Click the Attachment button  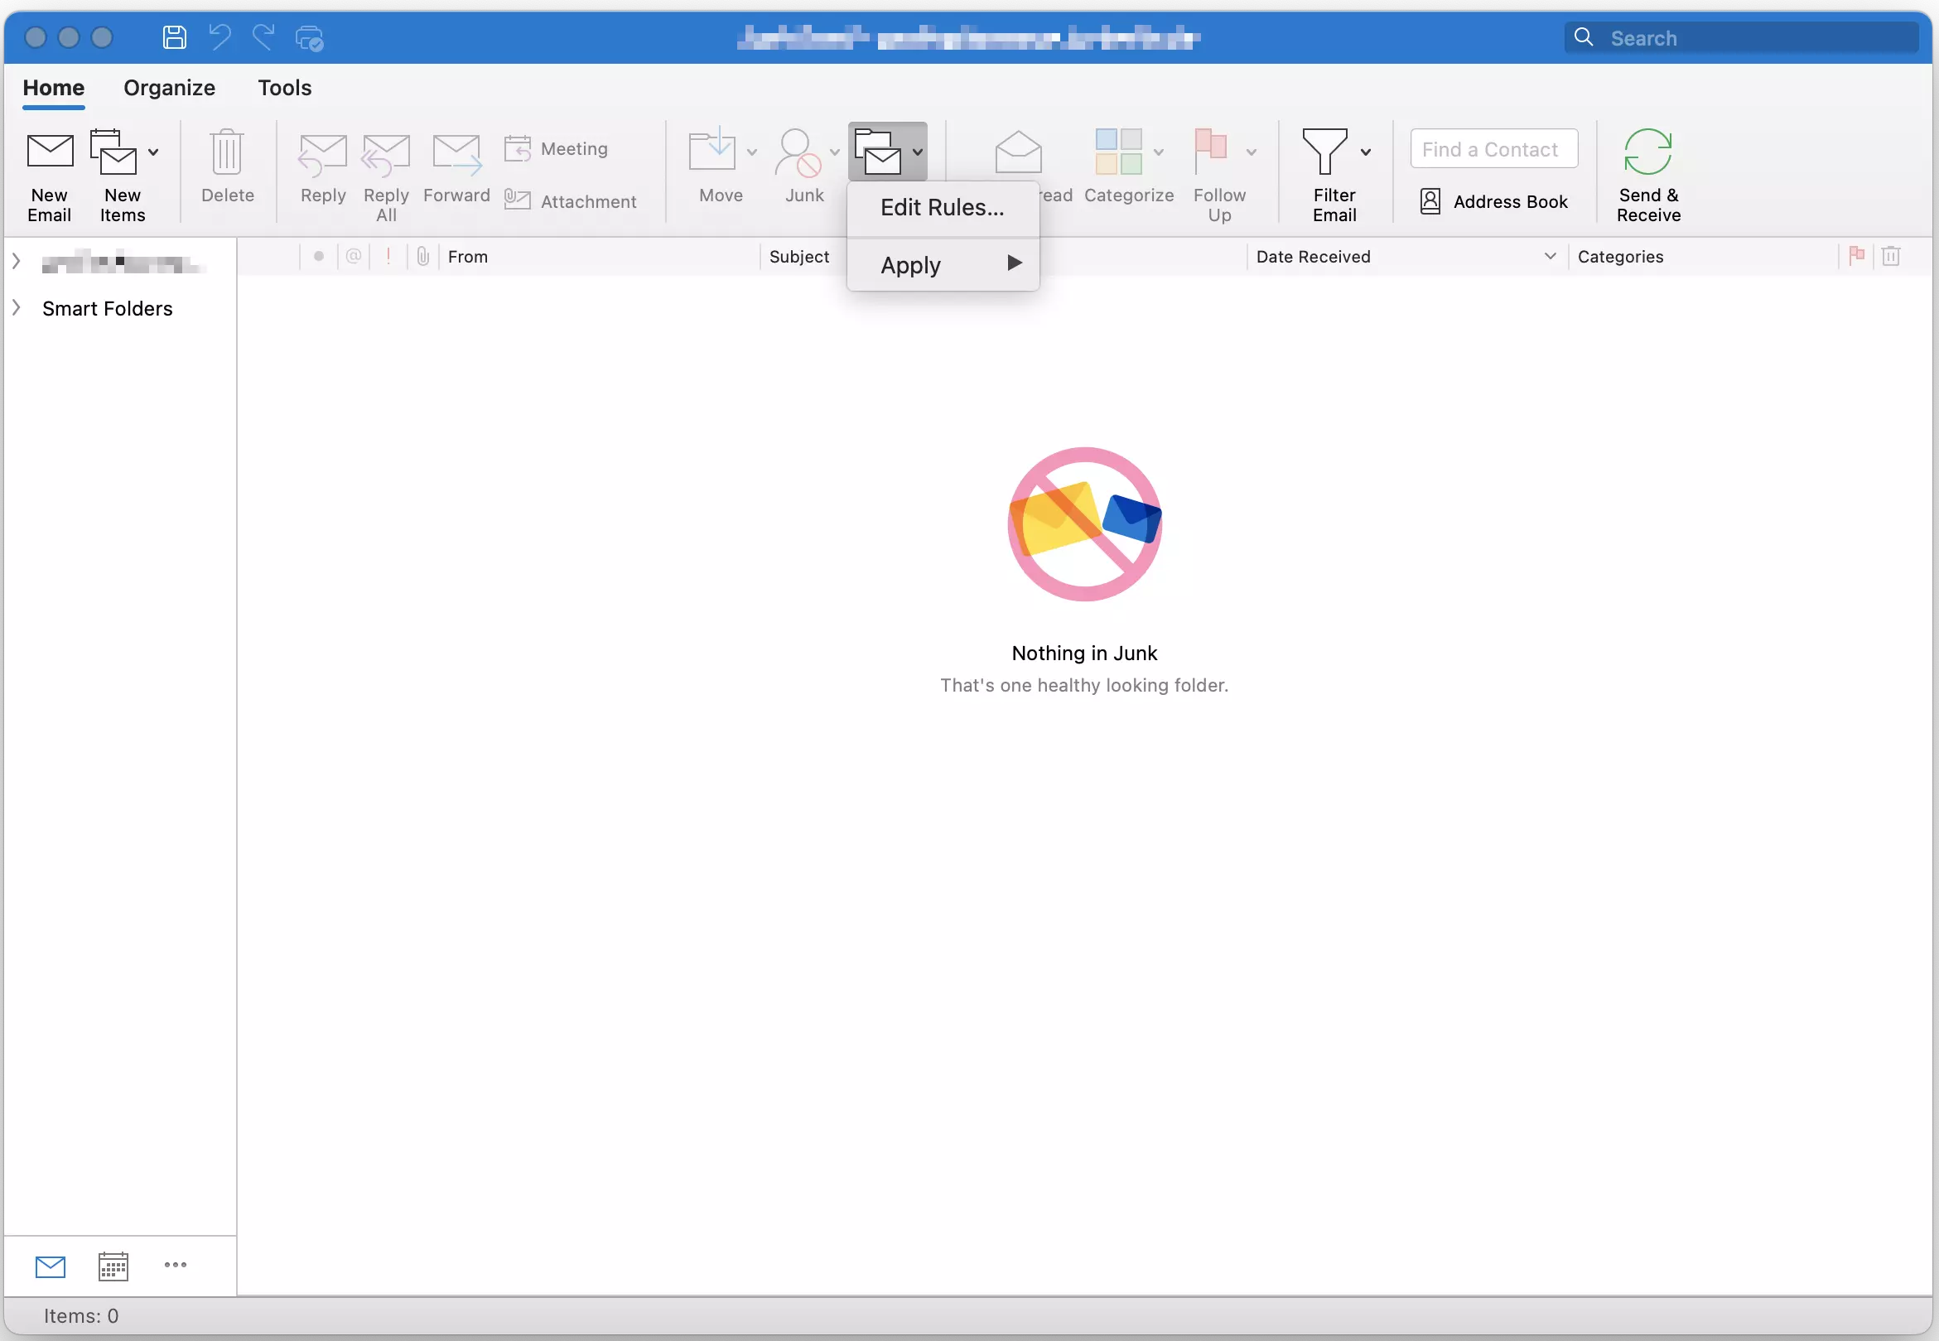(570, 201)
